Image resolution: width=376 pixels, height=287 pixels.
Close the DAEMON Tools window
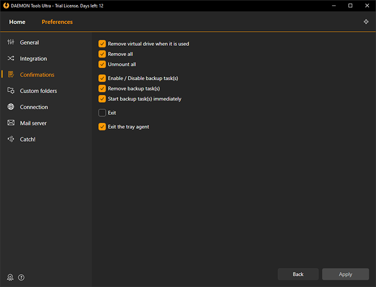[367, 5]
